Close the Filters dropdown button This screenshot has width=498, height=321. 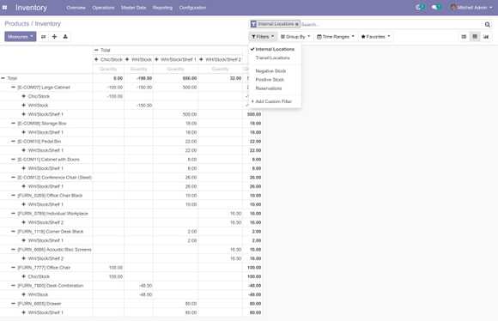[x=263, y=37]
